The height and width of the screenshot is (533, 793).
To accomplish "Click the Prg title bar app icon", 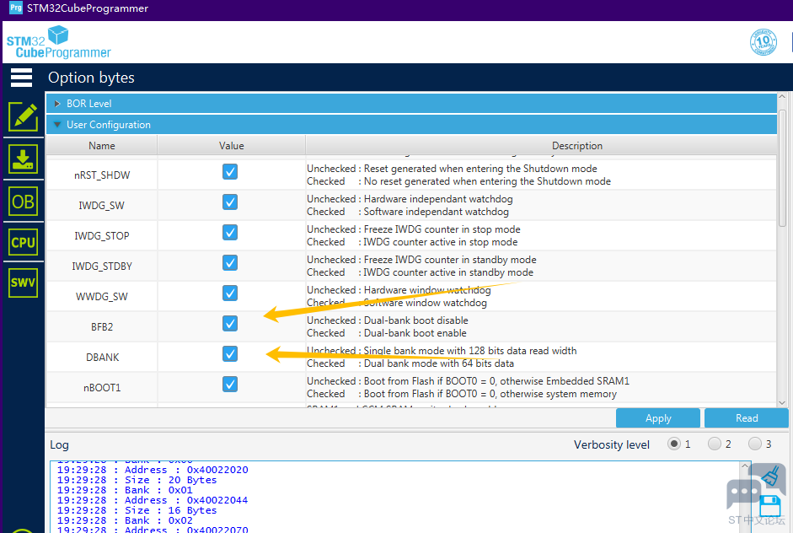I will [16, 8].
